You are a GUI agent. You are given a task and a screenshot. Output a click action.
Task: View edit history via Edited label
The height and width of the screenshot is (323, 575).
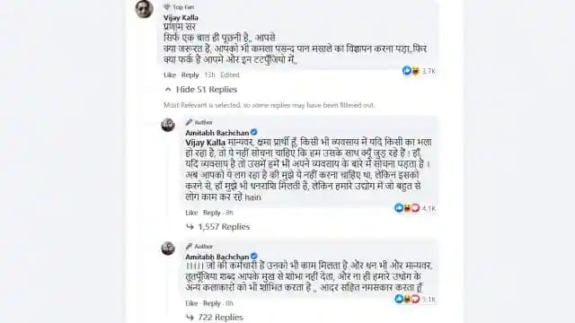(x=230, y=74)
